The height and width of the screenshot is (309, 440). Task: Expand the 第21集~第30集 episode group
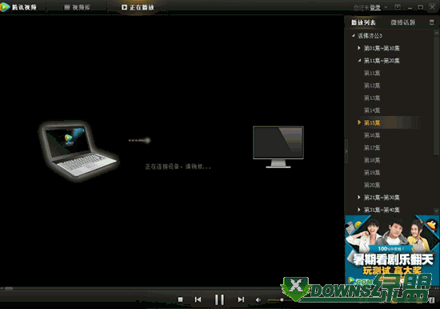359,197
